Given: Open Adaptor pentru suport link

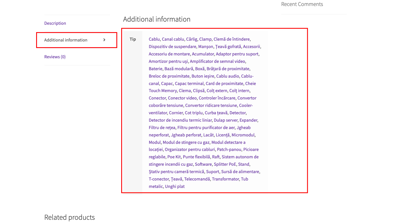Looking at the screenshot, I should 237,54.
